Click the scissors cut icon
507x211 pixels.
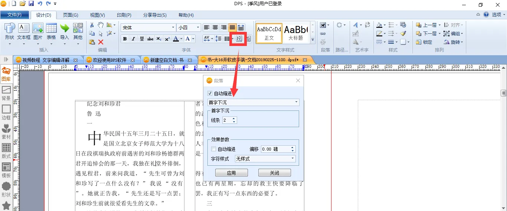[92, 25]
